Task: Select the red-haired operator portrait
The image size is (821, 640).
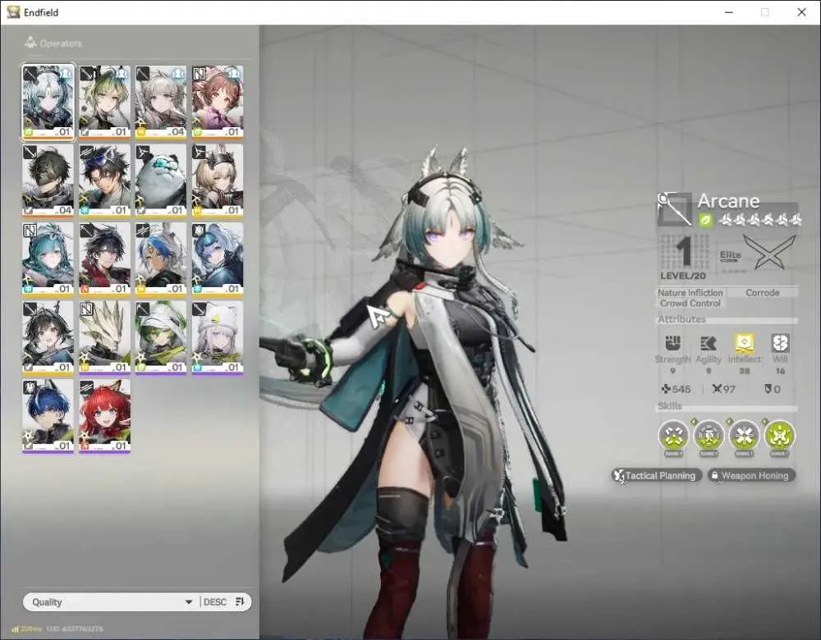Action: (105, 415)
